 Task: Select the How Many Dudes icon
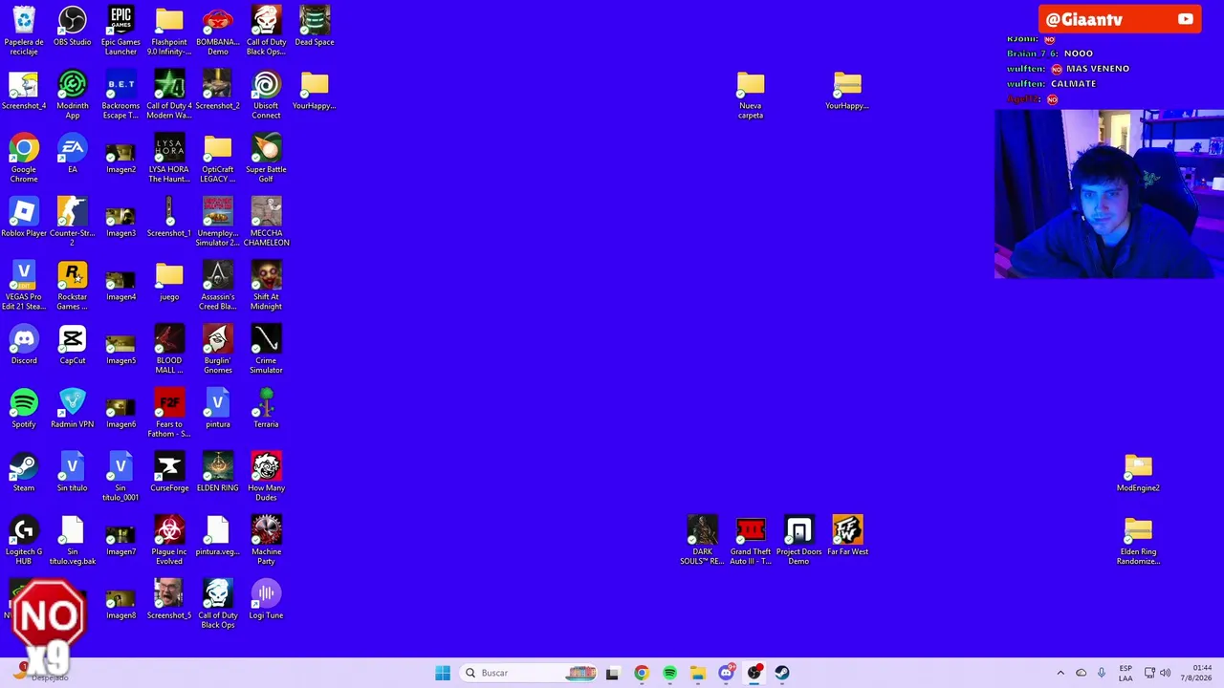click(266, 477)
